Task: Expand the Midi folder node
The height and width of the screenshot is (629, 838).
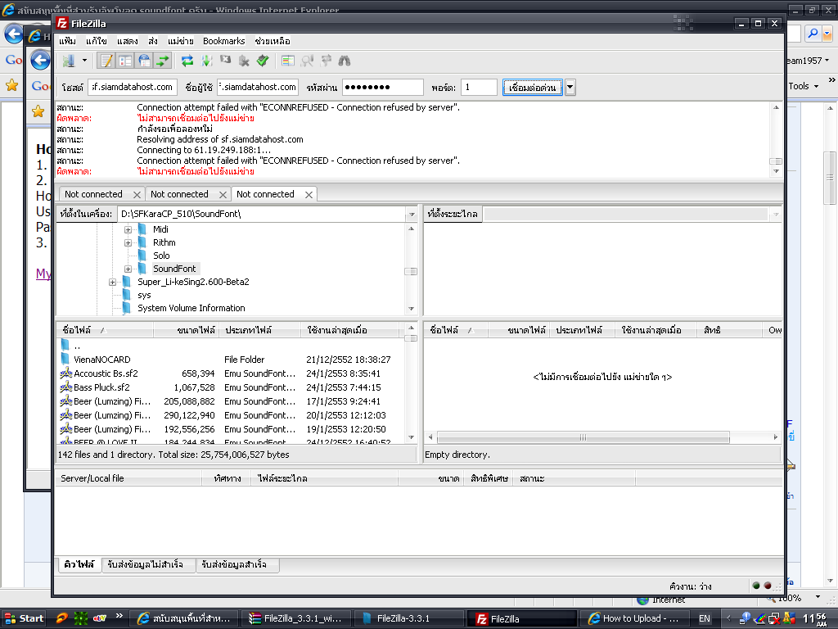Action: pyautogui.click(x=128, y=229)
